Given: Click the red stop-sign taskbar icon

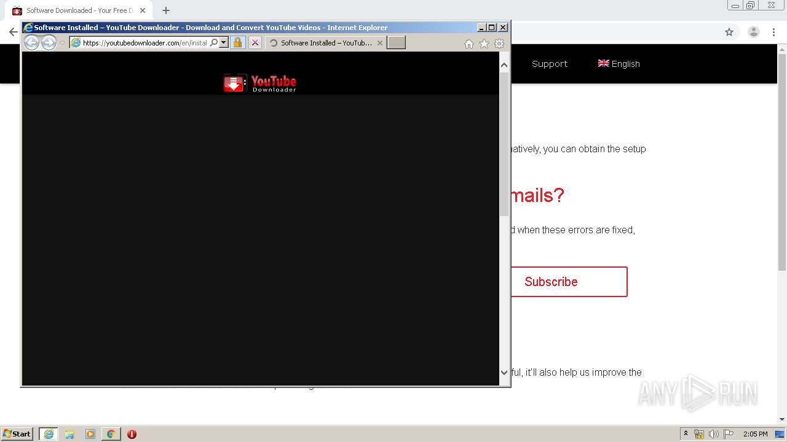Looking at the screenshot, I should 132,434.
